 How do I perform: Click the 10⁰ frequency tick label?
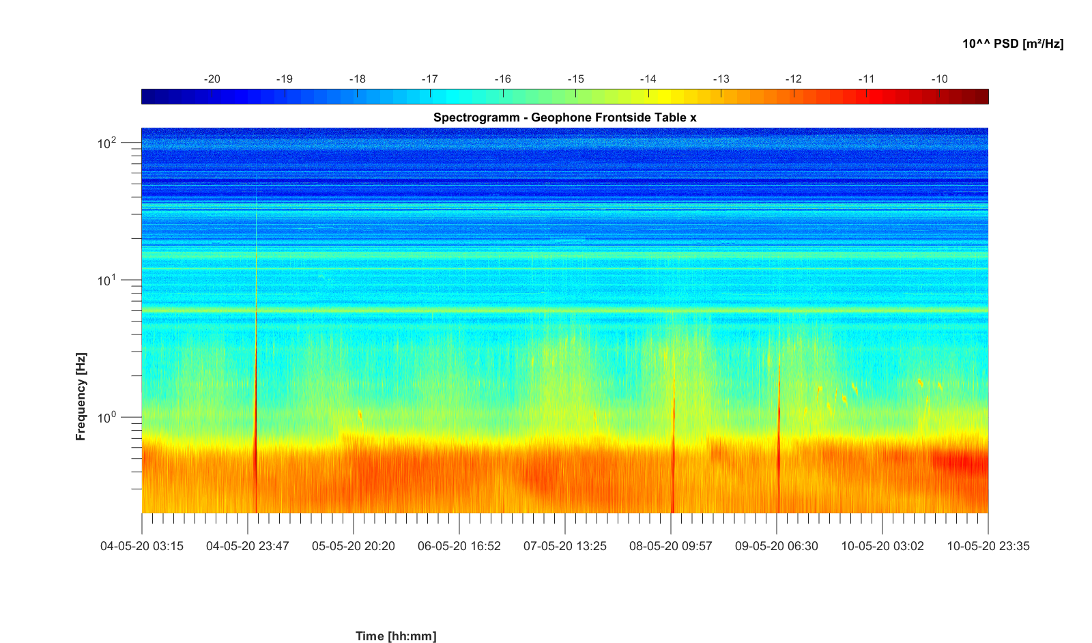pyautogui.click(x=107, y=418)
